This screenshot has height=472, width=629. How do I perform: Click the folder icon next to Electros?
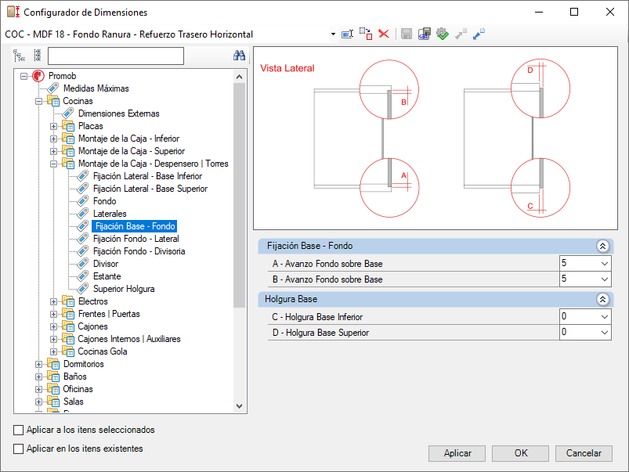[x=68, y=301]
